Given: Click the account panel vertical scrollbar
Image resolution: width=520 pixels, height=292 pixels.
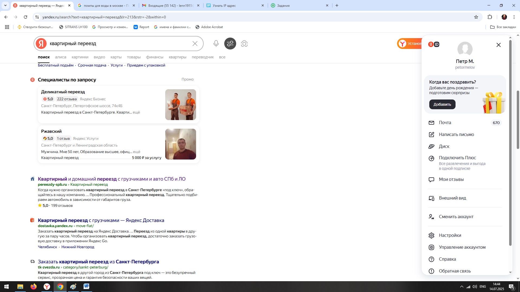Looking at the screenshot, I should (510, 143).
